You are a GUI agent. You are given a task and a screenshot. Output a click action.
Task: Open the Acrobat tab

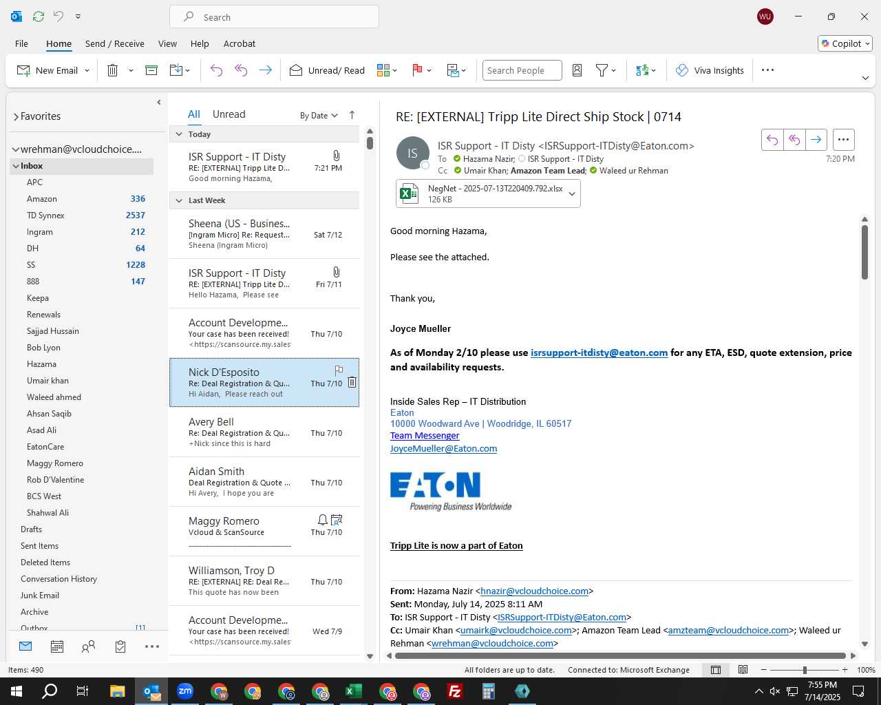pos(240,43)
